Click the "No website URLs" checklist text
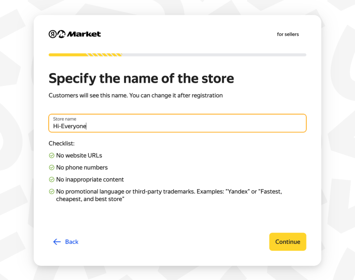 [x=79, y=155]
